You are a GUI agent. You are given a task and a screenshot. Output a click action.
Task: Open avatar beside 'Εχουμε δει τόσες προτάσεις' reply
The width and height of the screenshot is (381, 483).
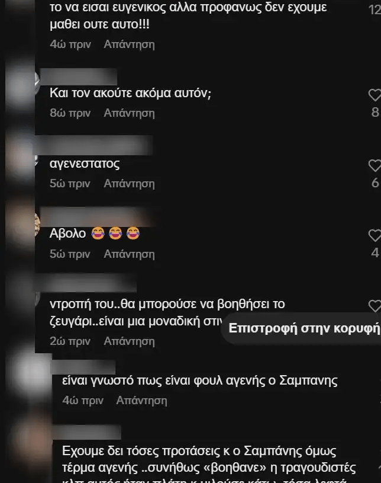pyautogui.click(x=33, y=443)
